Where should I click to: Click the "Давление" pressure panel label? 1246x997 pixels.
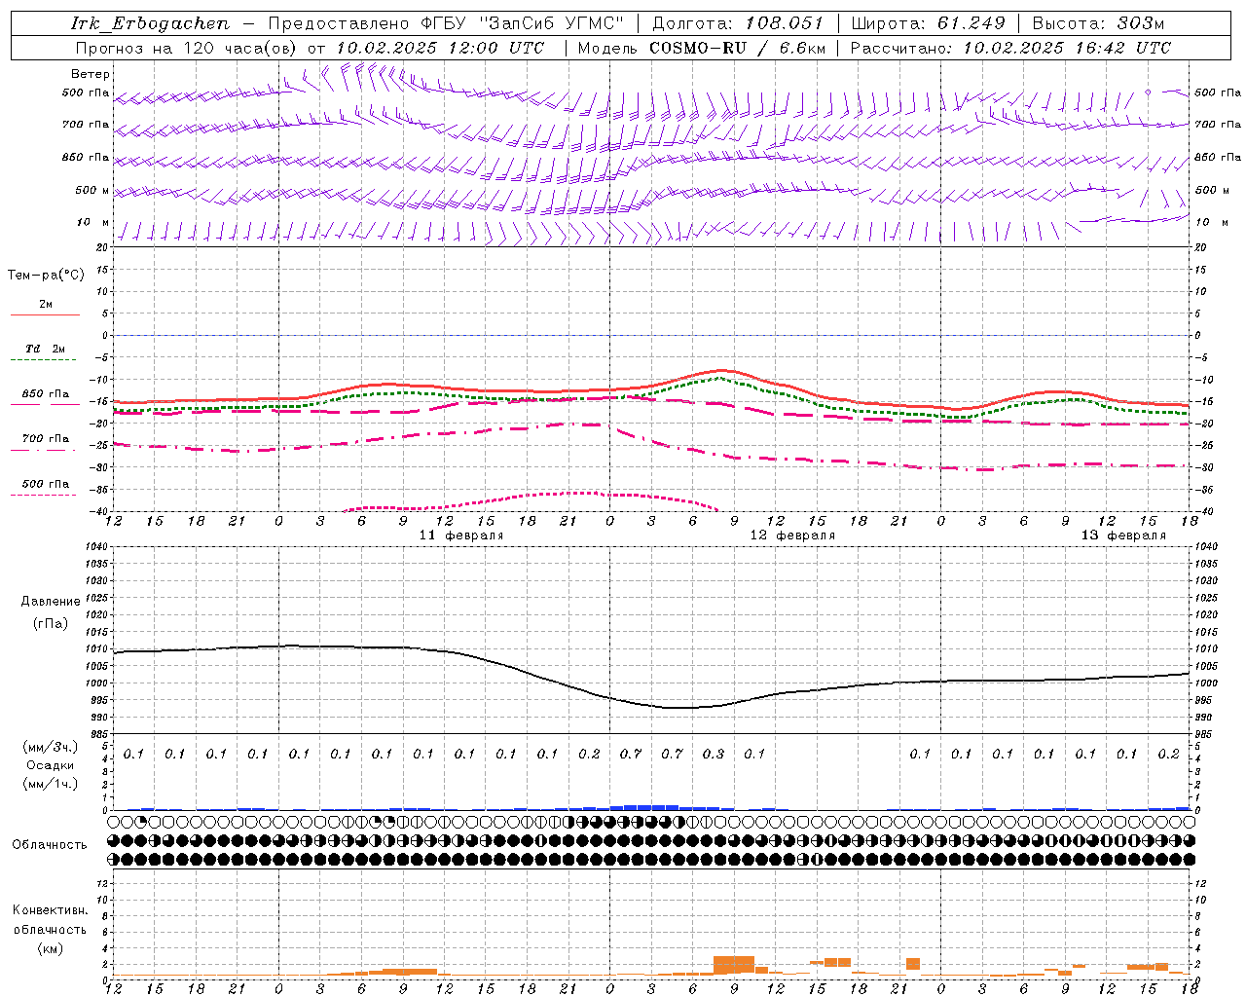(x=50, y=602)
